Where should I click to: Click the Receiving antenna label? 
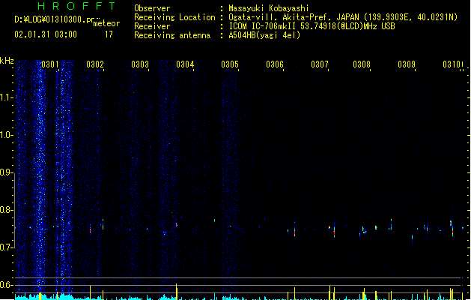pos(172,35)
